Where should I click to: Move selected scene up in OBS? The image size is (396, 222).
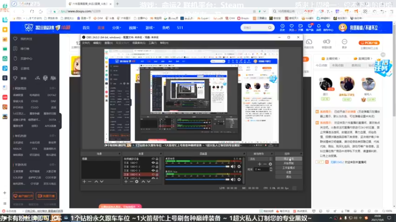(x=96, y=182)
